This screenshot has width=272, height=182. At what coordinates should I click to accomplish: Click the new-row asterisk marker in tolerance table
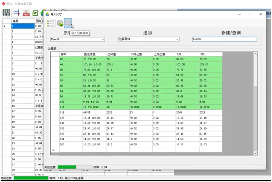click(53, 150)
